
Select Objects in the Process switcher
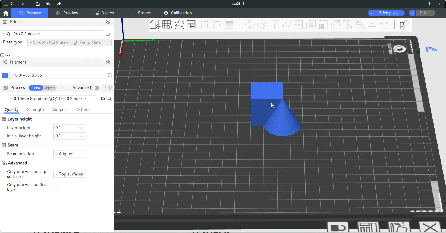pyautogui.click(x=49, y=88)
